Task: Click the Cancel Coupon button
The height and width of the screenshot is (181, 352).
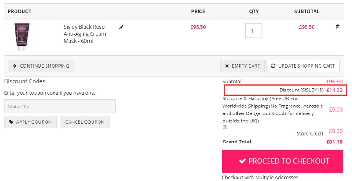Action: (x=85, y=122)
